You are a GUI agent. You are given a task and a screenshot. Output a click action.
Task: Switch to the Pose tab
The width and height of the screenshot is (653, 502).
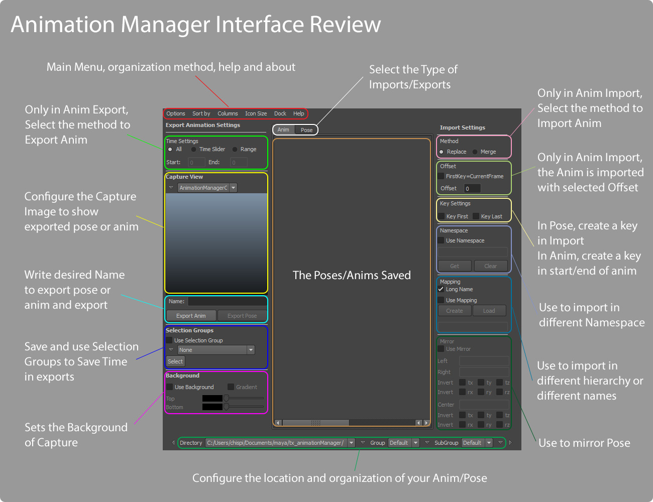[x=306, y=130]
